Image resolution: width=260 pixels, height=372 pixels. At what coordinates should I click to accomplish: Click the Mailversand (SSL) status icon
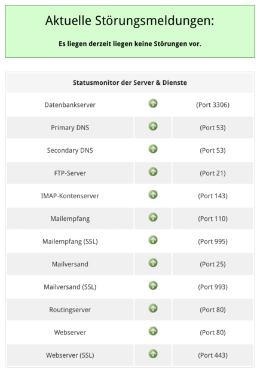coord(153,285)
